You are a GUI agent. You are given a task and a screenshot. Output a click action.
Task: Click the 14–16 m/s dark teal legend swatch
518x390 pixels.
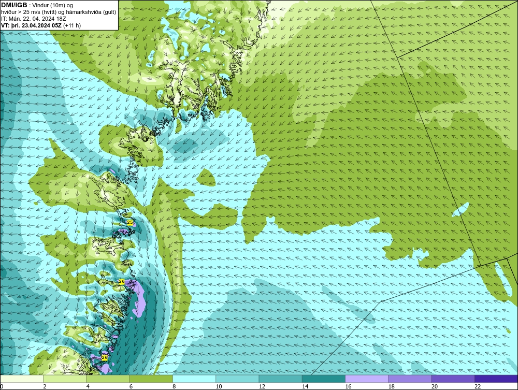324,379
